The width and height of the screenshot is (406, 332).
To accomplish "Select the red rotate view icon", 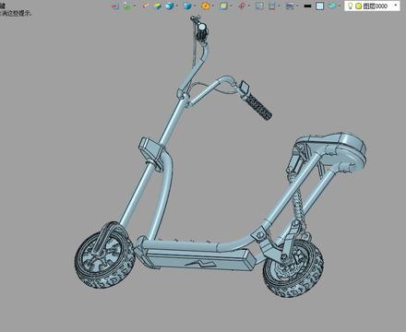I will pyautogui.click(x=242, y=6).
